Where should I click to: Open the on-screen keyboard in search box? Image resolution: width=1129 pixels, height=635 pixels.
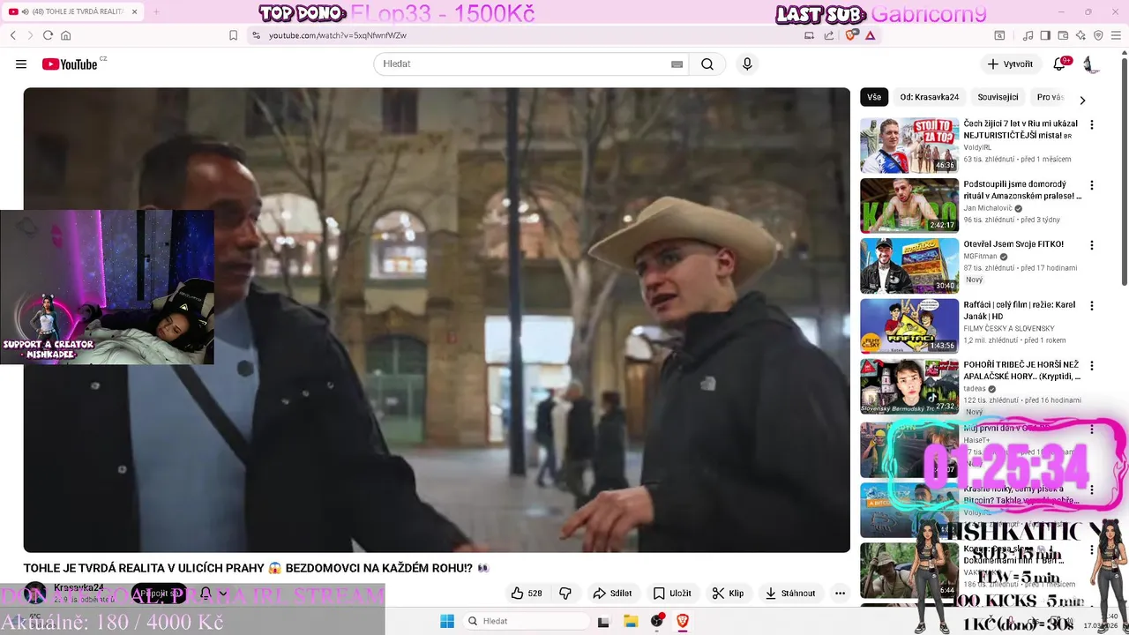coord(677,64)
